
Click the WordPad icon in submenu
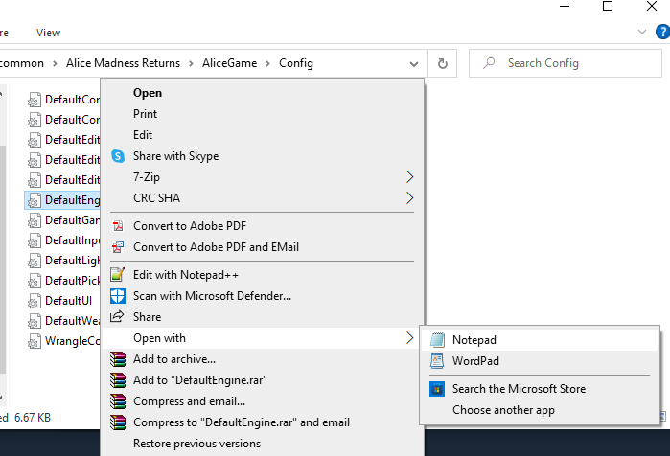(x=437, y=361)
